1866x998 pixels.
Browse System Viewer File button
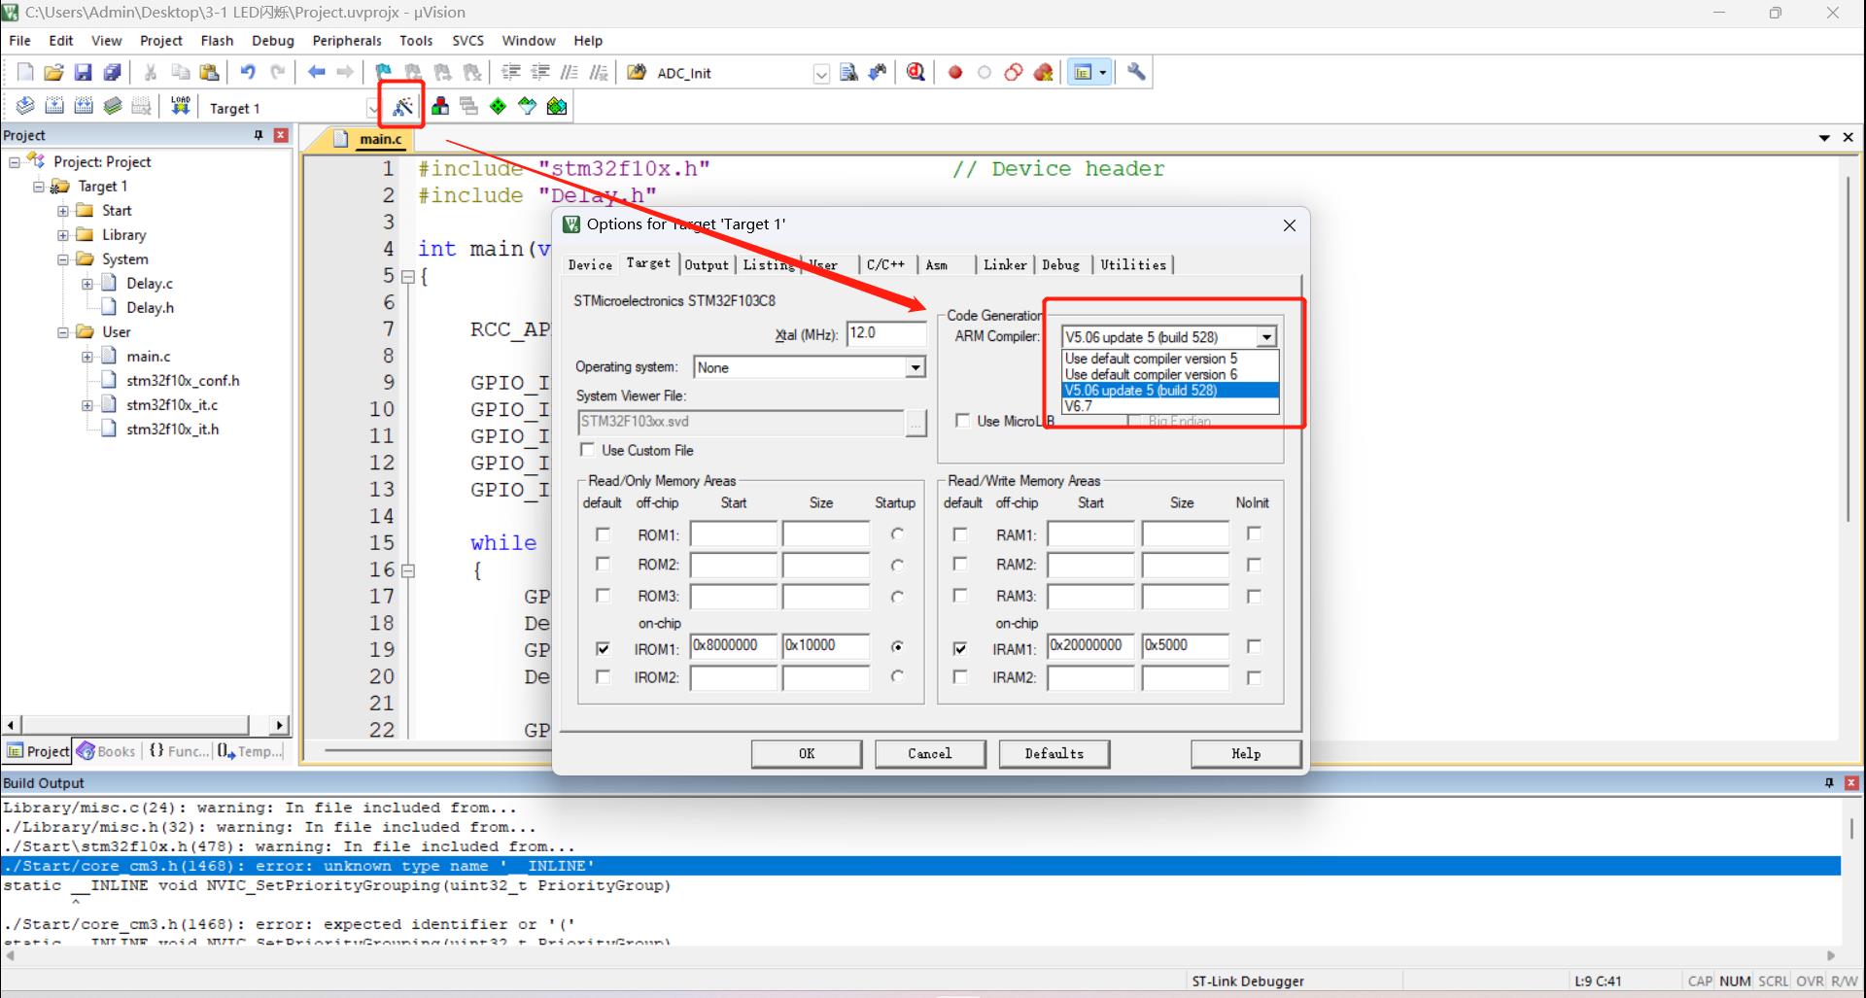(x=916, y=423)
